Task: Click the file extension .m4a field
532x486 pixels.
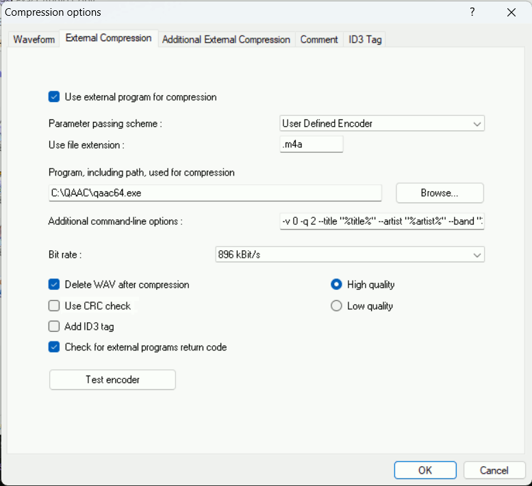Action: pos(311,144)
